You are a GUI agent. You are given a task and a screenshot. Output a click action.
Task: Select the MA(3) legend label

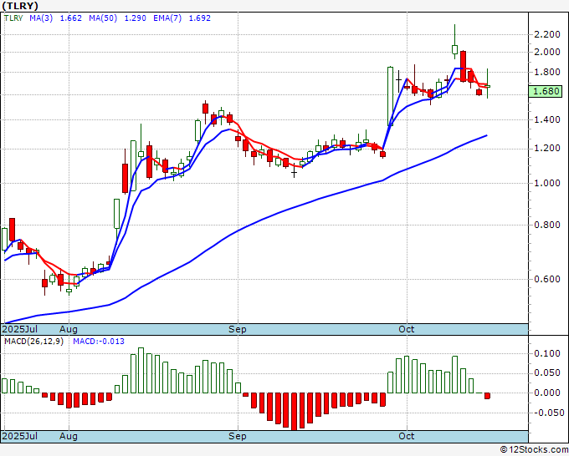[41, 18]
